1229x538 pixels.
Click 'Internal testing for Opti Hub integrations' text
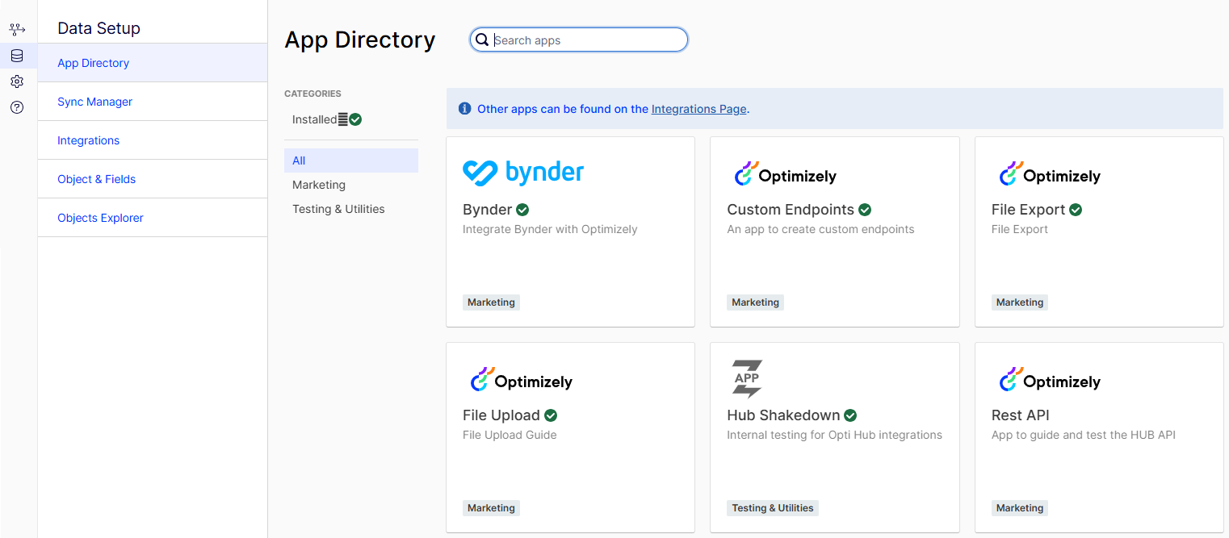[x=834, y=435]
